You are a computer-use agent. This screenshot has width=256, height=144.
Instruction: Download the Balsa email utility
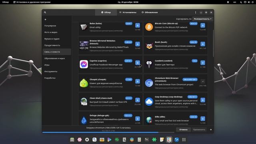point(138,25)
